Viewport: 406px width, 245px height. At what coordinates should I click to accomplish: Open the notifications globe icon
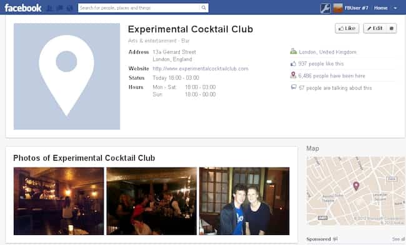click(70, 8)
